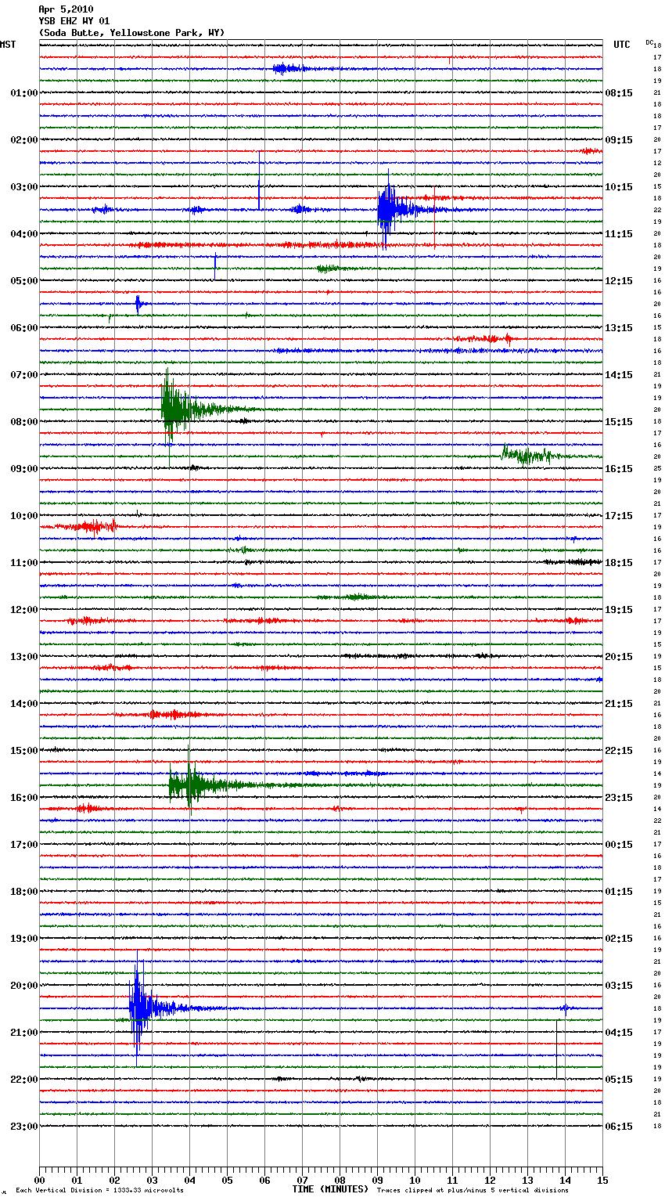Select the '04:00' MST hour label

pyautogui.click(x=23, y=234)
